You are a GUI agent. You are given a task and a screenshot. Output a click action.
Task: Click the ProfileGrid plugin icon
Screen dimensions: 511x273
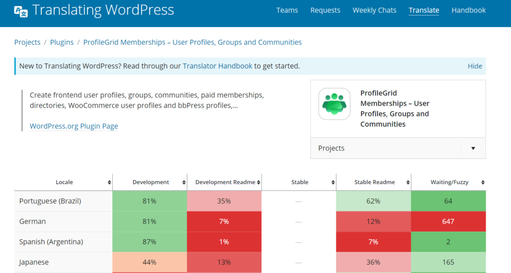point(334,104)
